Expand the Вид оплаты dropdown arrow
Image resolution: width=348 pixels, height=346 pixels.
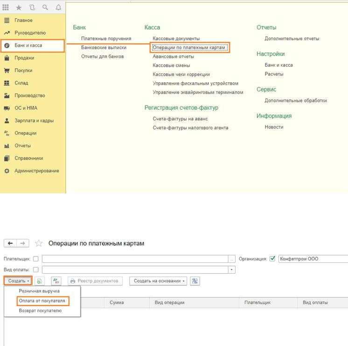click(232, 270)
